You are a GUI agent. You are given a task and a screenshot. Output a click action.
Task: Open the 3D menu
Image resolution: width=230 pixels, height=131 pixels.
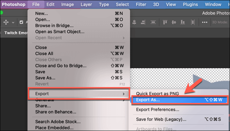(x=156, y=4)
